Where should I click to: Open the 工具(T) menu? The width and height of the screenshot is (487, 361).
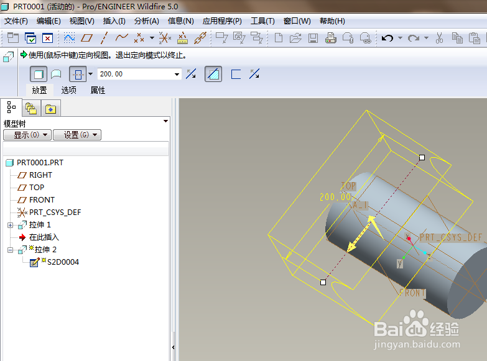[x=262, y=21]
